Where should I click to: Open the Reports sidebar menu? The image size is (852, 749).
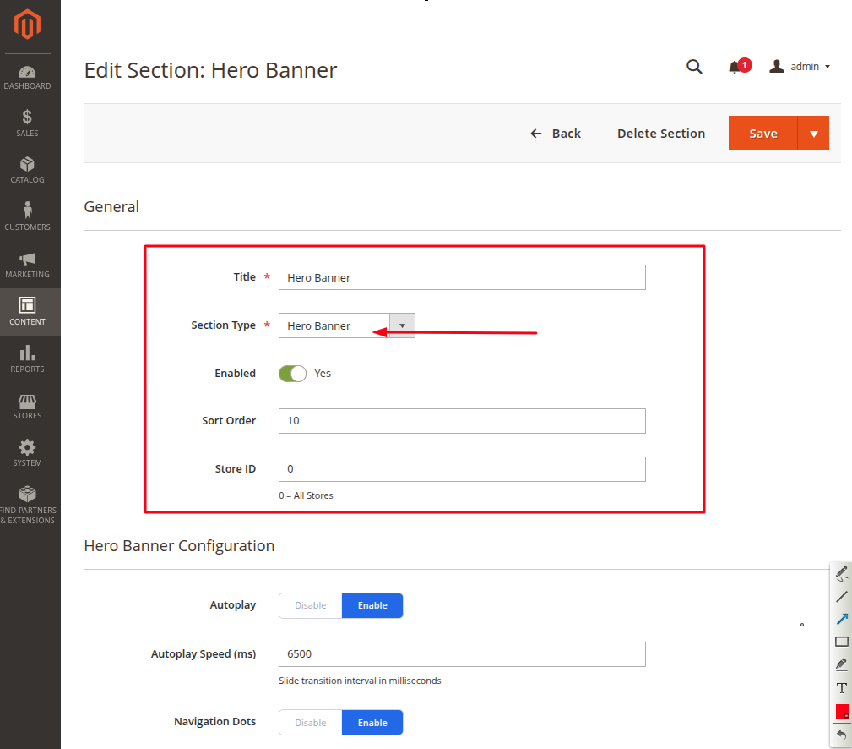27,358
